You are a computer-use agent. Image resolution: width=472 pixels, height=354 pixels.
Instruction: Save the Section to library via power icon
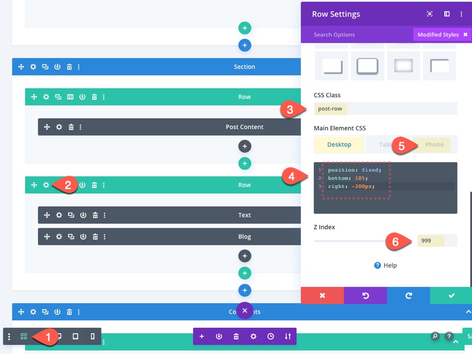tap(57, 67)
